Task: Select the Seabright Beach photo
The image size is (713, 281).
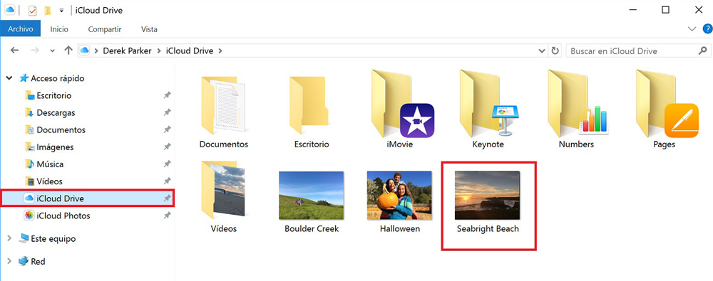Action: pyautogui.click(x=488, y=196)
